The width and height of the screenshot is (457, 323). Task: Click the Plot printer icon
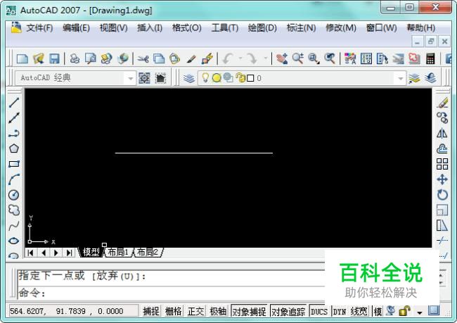click(x=75, y=58)
